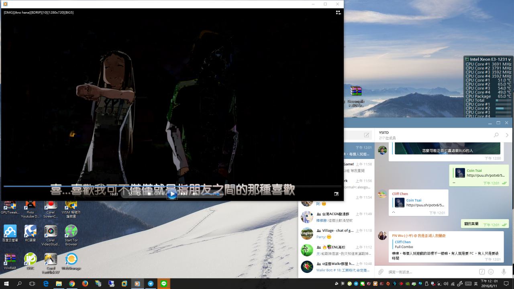Screen dimensions: 514x289
Task: Compose a new message with pencil icon
Action: coord(367,135)
